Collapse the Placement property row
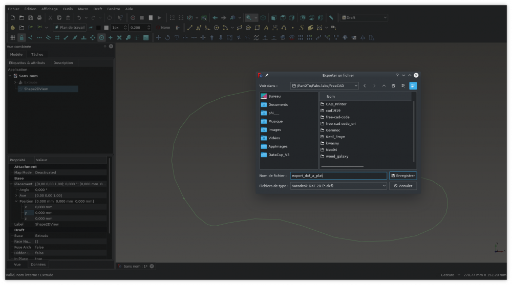 pyautogui.click(x=11, y=184)
